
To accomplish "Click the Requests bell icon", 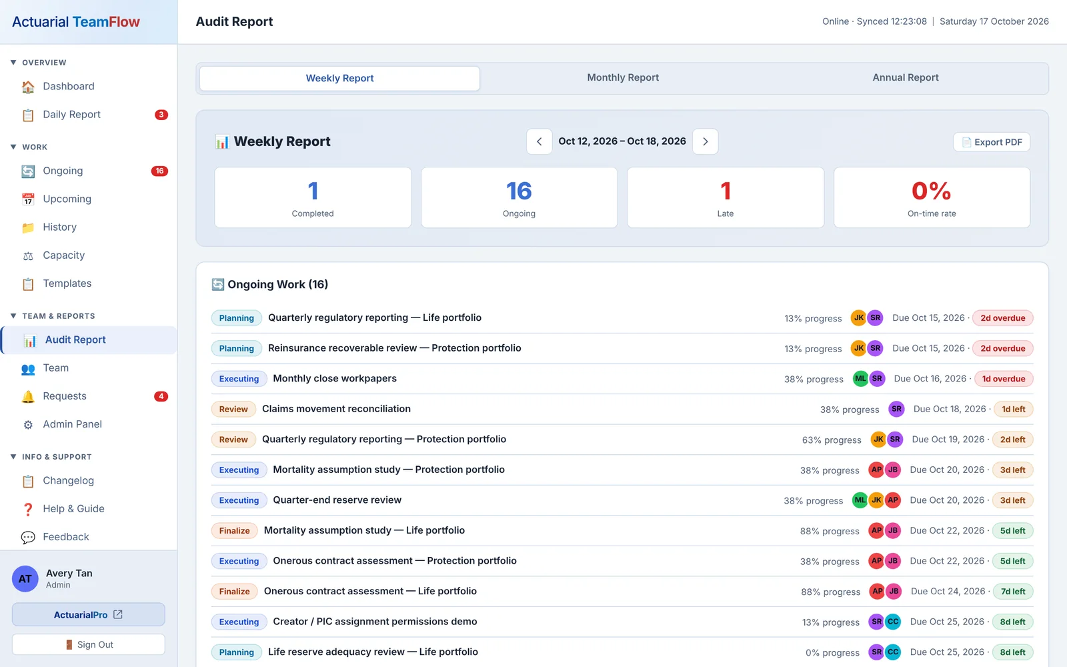I will click(x=28, y=396).
